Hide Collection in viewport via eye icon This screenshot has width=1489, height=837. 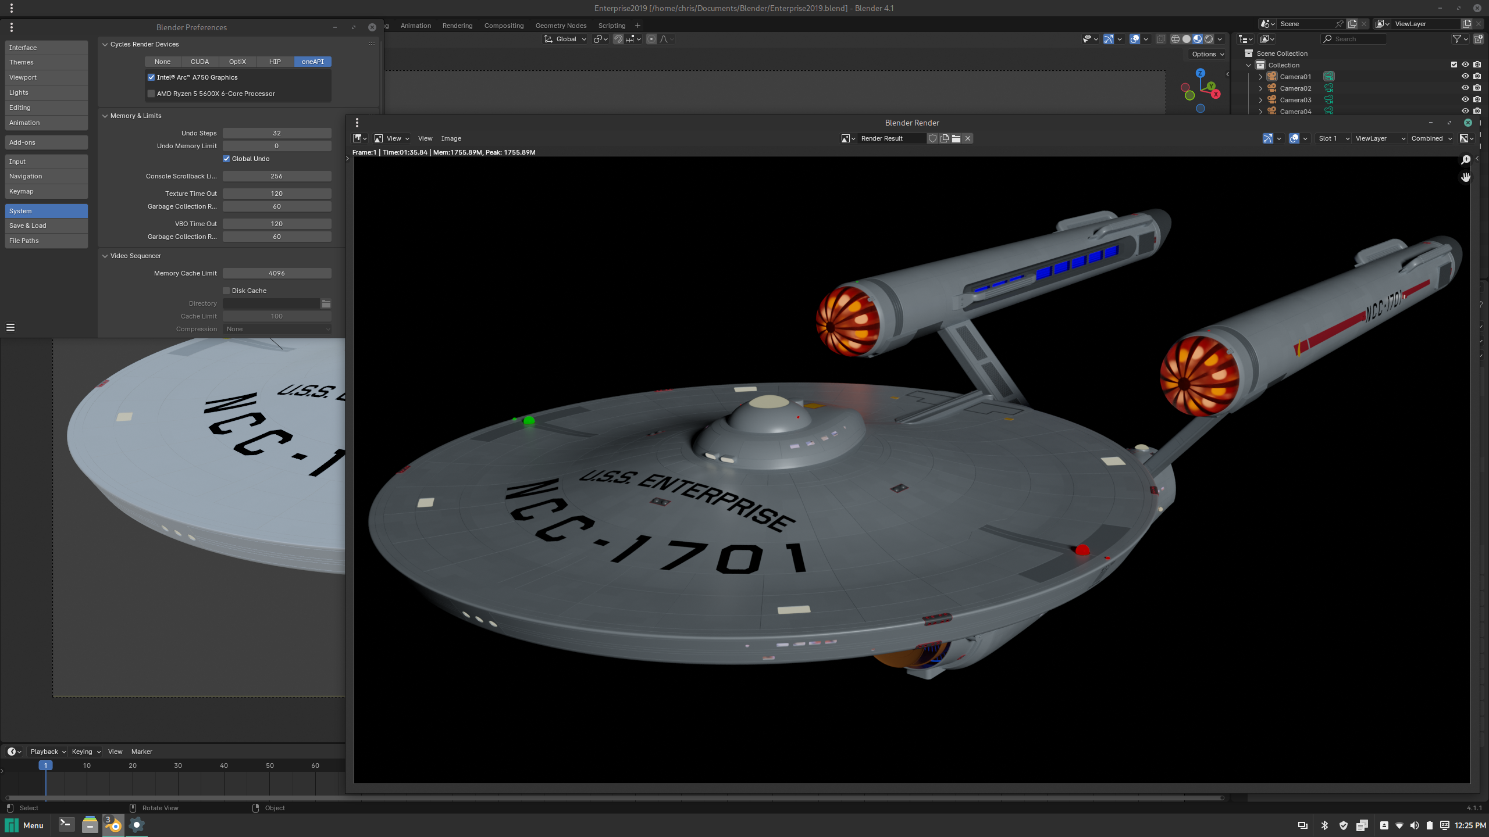[x=1466, y=65]
